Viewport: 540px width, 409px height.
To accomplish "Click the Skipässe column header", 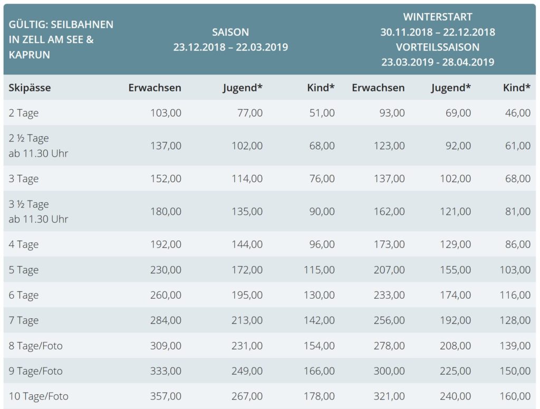I will click(30, 88).
